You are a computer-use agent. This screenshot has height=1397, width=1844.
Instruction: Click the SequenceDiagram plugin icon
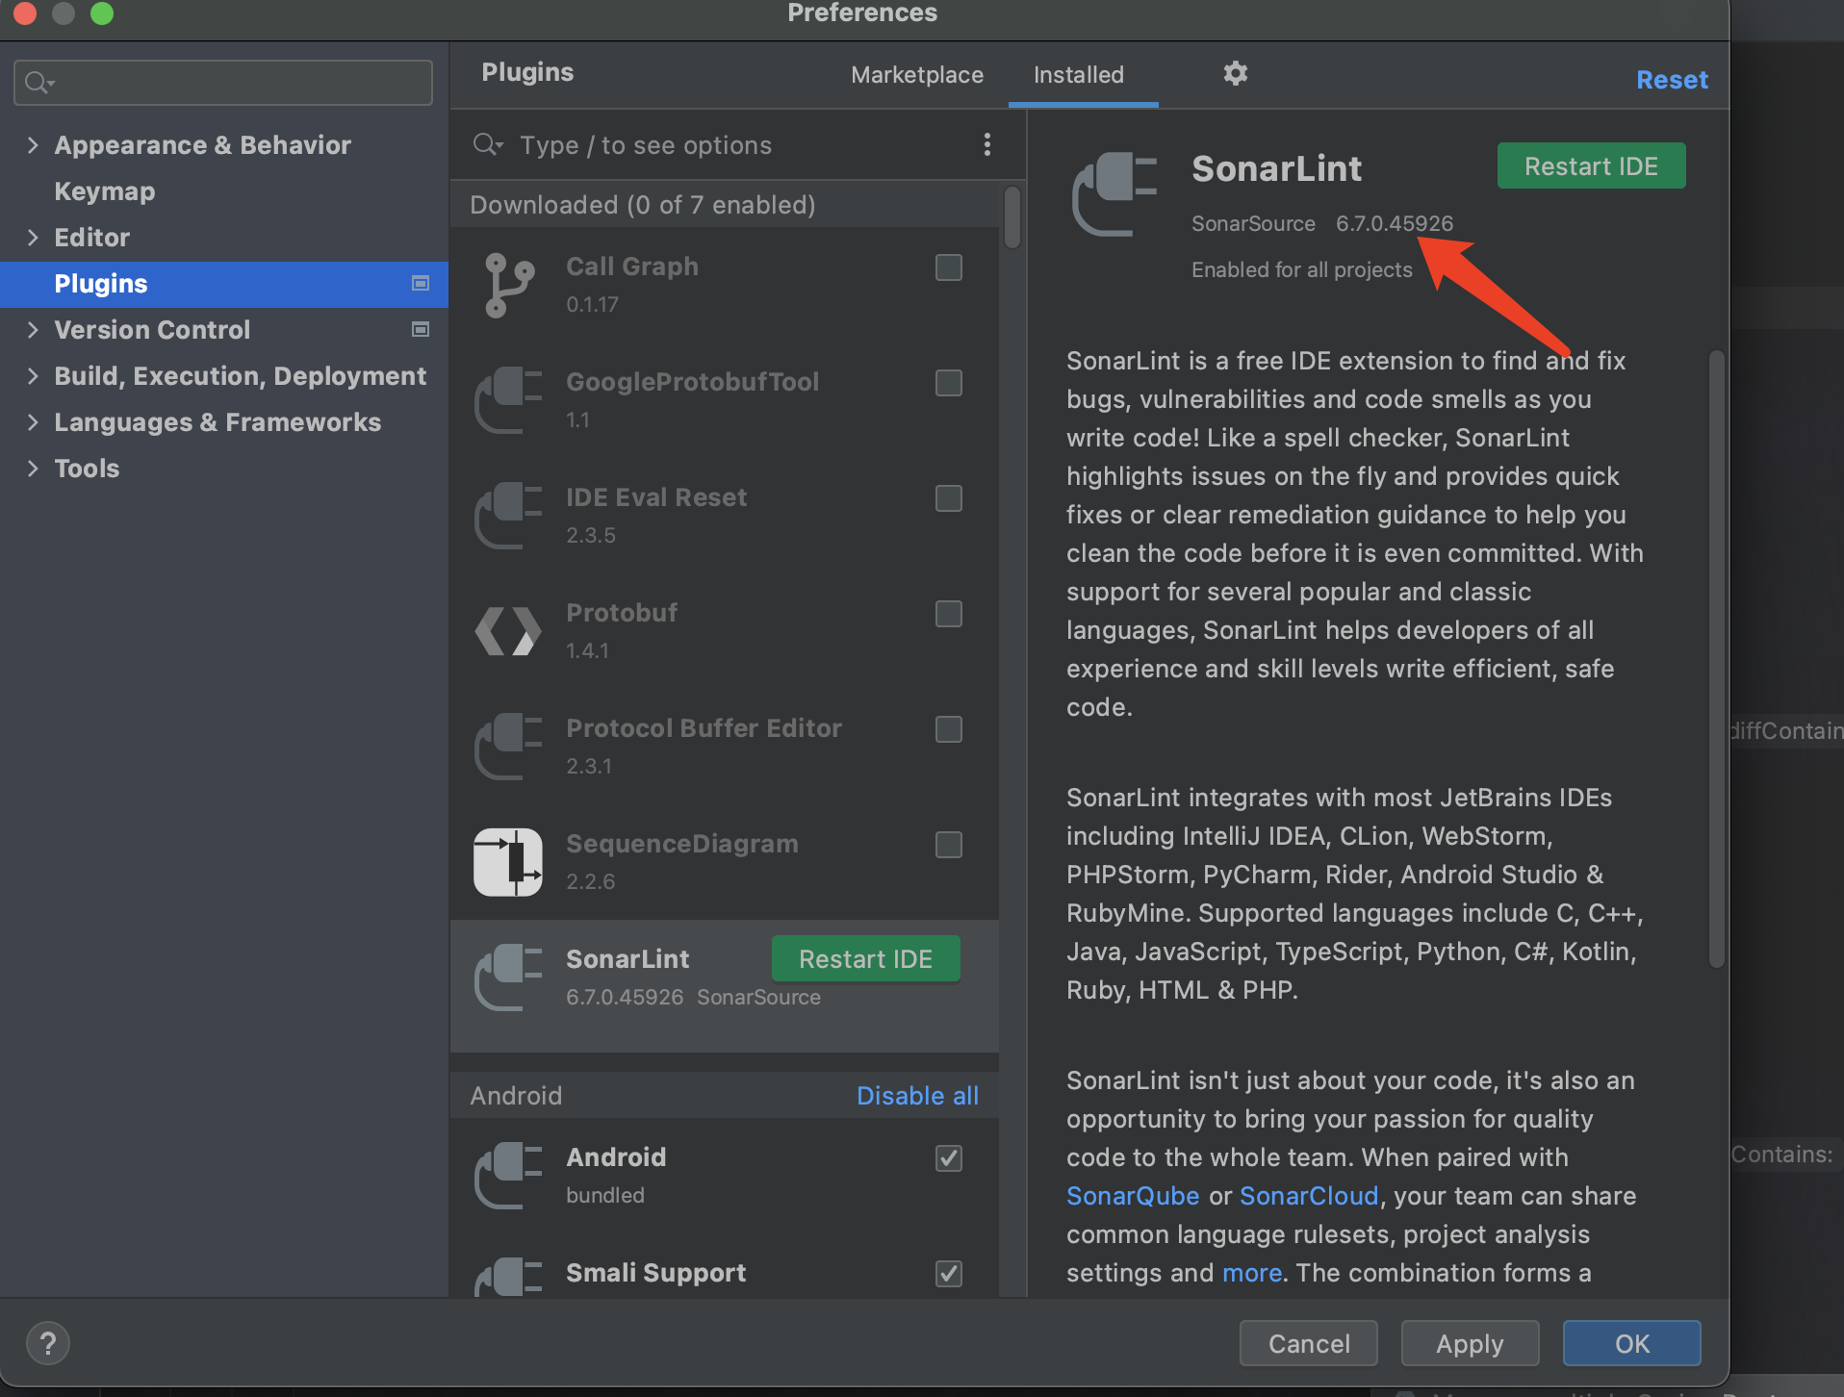pos(508,861)
